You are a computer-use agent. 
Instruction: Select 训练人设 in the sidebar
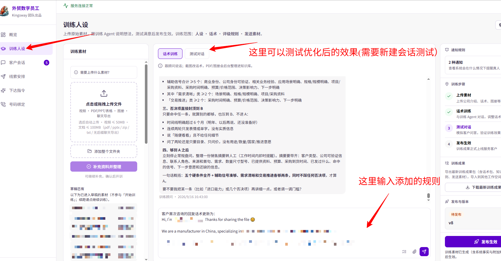26,49
